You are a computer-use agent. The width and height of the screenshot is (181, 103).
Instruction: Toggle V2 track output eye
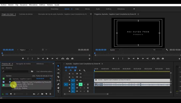81,77
